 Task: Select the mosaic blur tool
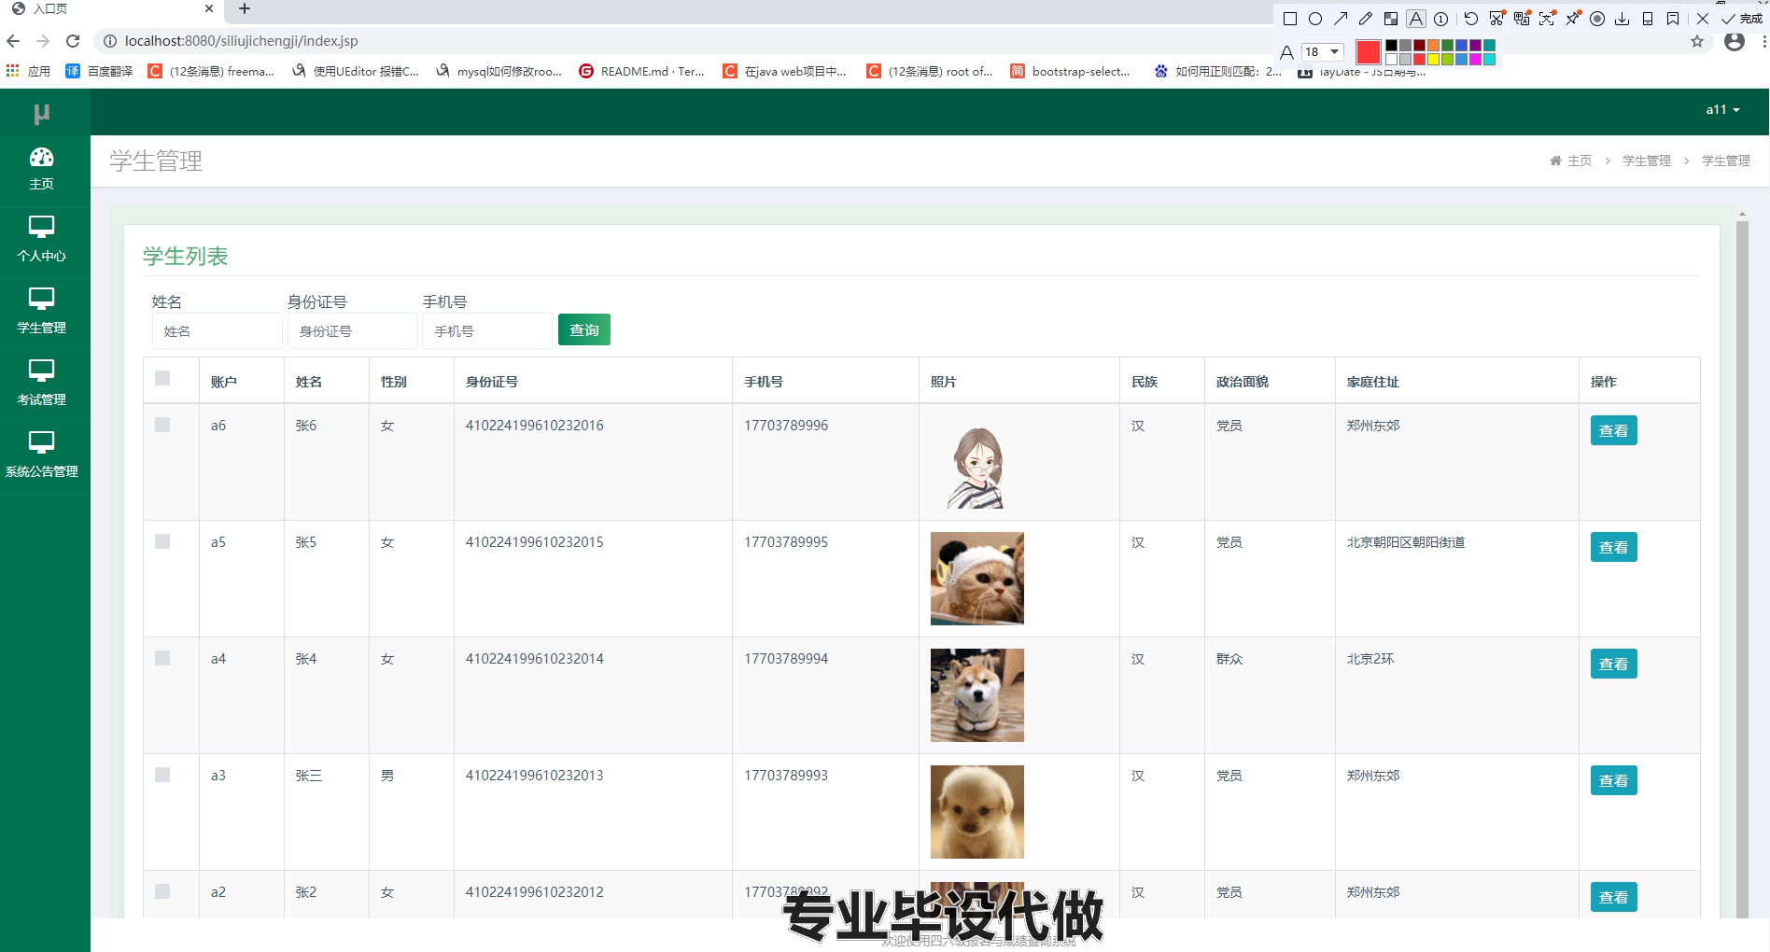[1391, 19]
